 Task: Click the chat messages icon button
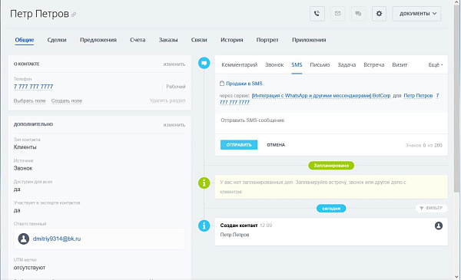coord(358,14)
